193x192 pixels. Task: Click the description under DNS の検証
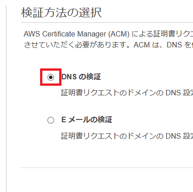[x=127, y=93]
